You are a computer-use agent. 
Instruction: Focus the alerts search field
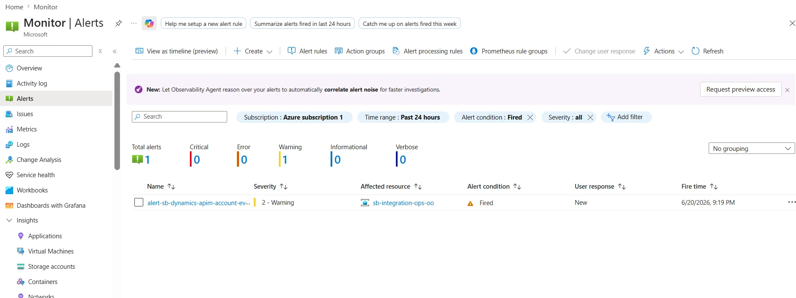point(179,117)
